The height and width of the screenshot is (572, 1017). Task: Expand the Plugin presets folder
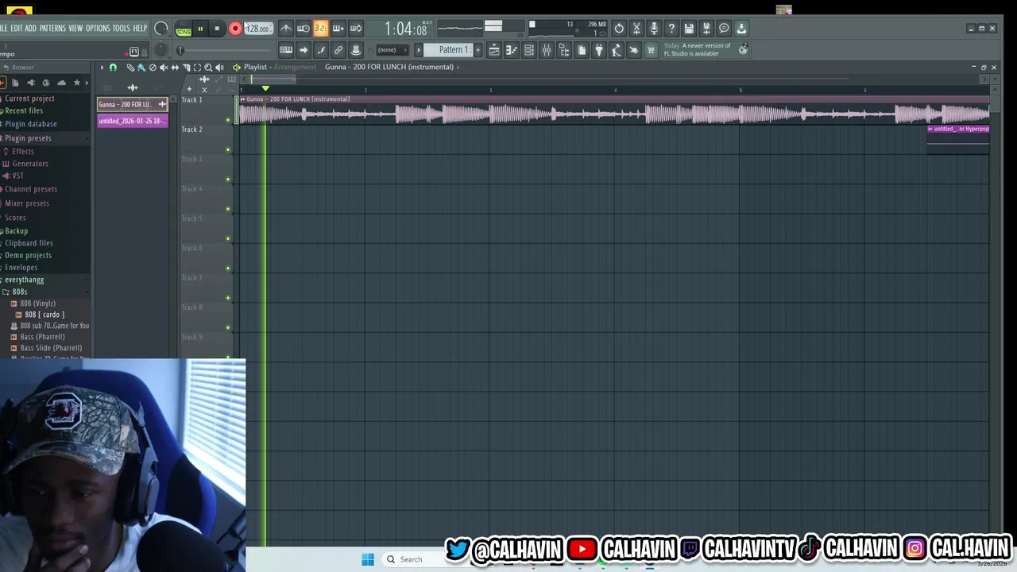(28, 138)
